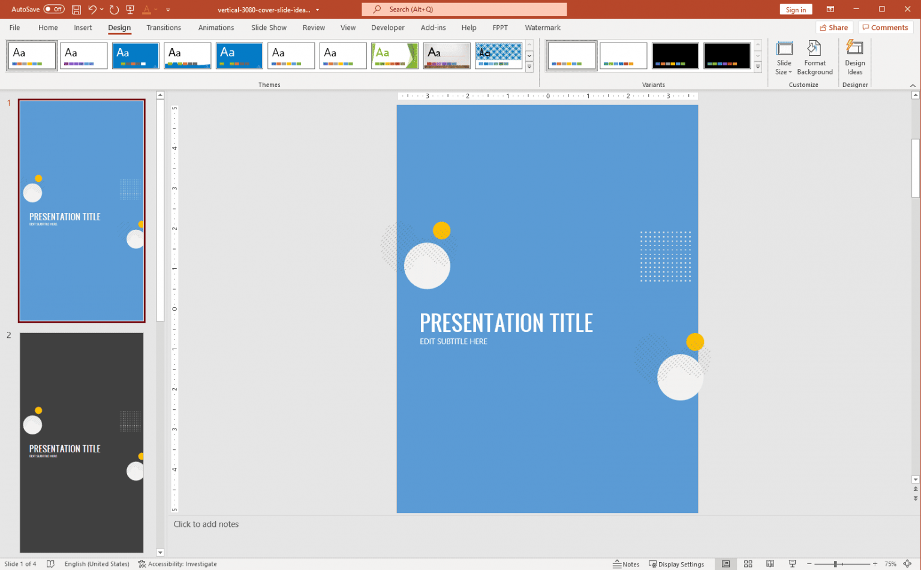Click the Sign in button
This screenshot has width=921, height=570.
pos(796,9)
